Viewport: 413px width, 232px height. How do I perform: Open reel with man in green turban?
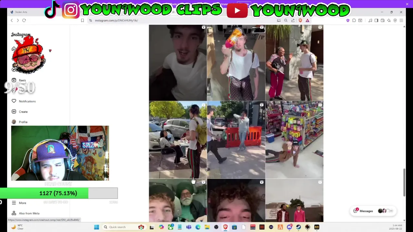click(x=178, y=201)
